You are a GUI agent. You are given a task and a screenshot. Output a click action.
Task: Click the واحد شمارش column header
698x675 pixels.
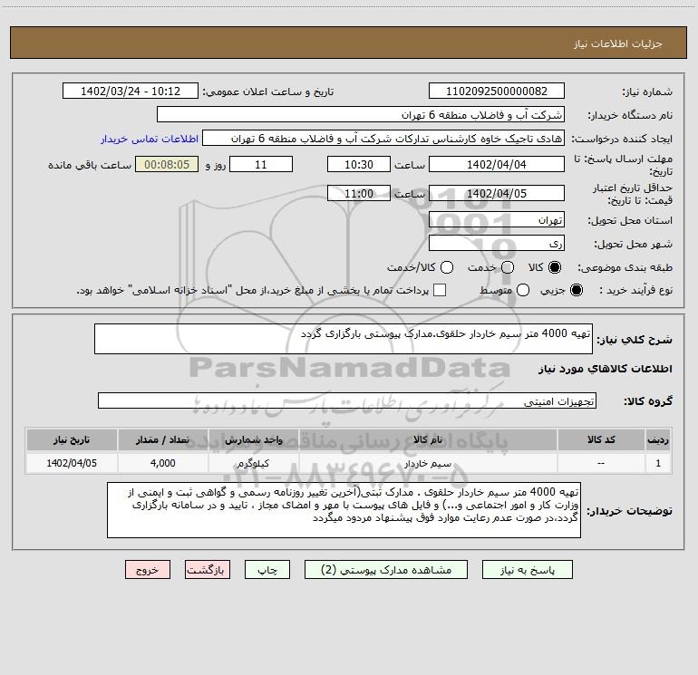[x=253, y=440]
